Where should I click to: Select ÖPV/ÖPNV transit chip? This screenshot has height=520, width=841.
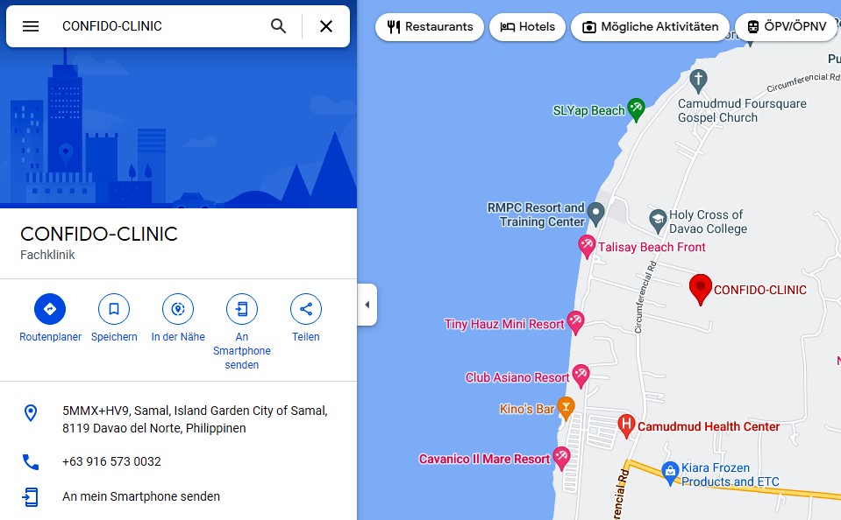coord(787,27)
